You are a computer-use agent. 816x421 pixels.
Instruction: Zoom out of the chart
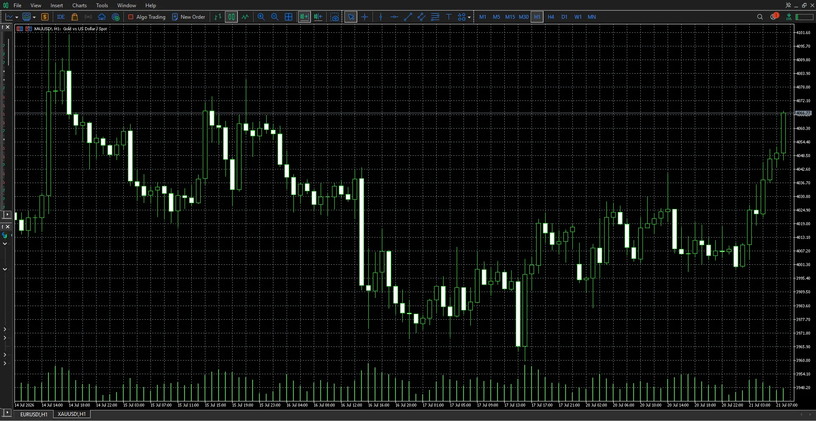click(x=275, y=17)
